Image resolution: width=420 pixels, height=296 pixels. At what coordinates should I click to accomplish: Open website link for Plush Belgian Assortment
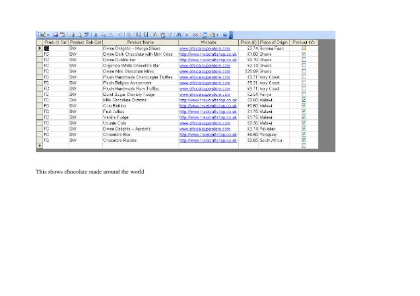(x=205, y=83)
